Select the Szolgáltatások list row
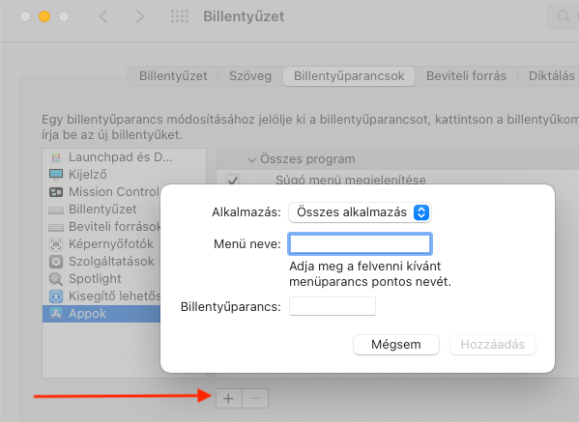Screen dimensions: 579x422 point(101,262)
